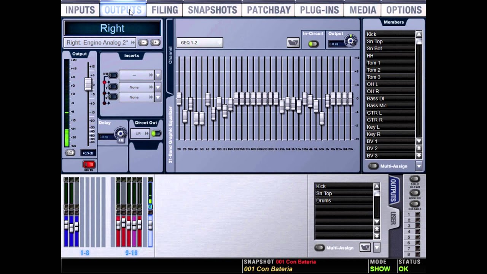Viewport: 487px width, 274px height.
Task: Open the HW insert dropdown arrow
Action: (x=158, y=75)
